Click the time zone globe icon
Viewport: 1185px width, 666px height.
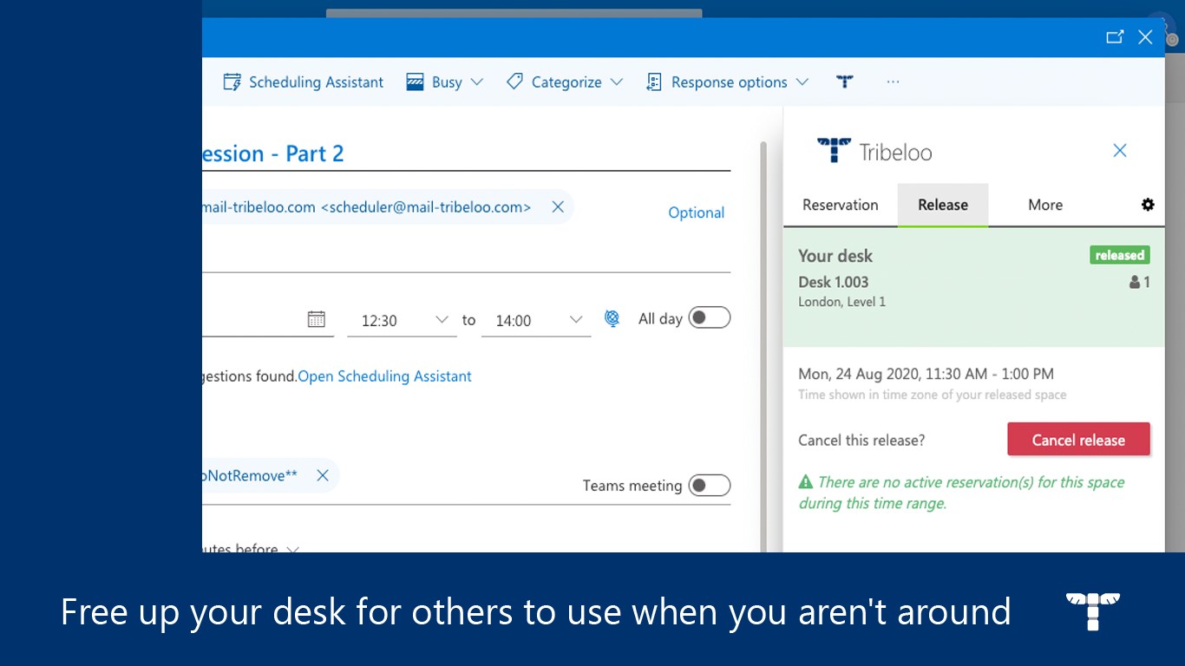tap(612, 319)
